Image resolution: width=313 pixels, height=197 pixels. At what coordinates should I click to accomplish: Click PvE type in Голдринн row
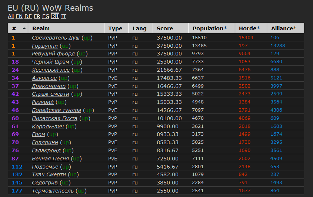[x=113, y=142]
